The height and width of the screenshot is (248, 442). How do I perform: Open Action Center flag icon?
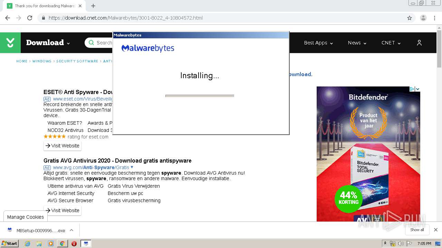[409, 244]
